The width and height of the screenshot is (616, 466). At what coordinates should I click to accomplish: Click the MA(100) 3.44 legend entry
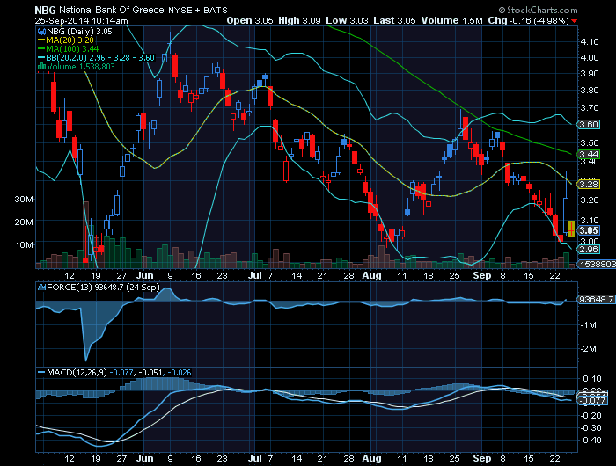[68, 49]
